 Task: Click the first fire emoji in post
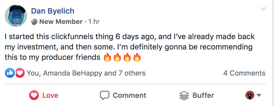[107, 57]
